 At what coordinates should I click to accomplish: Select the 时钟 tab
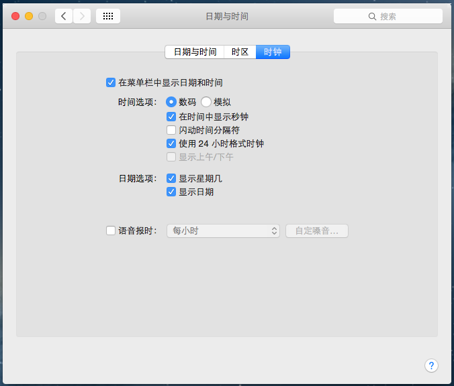coord(273,52)
